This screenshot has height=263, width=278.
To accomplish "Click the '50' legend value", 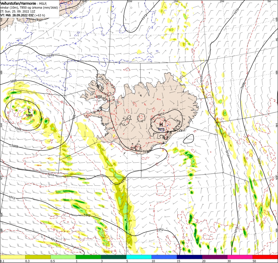I will 254,261.
